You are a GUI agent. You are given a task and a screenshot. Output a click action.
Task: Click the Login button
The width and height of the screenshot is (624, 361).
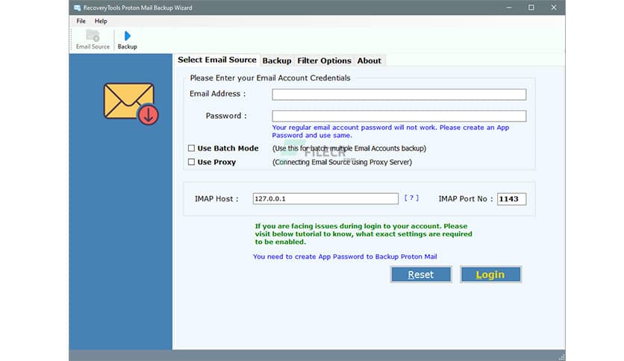tap(490, 274)
